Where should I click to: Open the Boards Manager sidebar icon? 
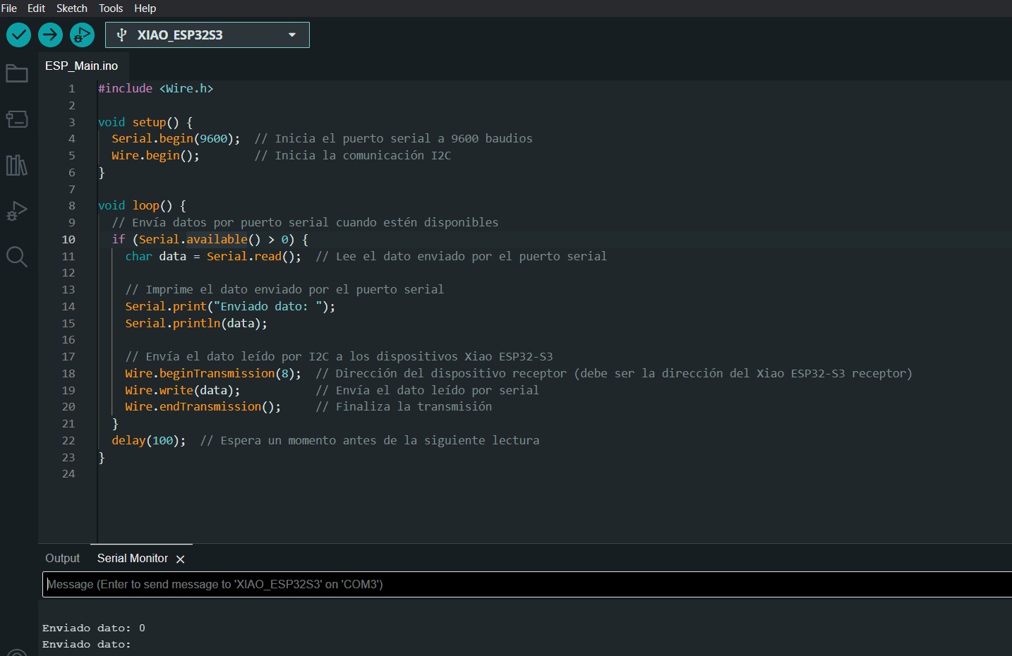[x=17, y=119]
